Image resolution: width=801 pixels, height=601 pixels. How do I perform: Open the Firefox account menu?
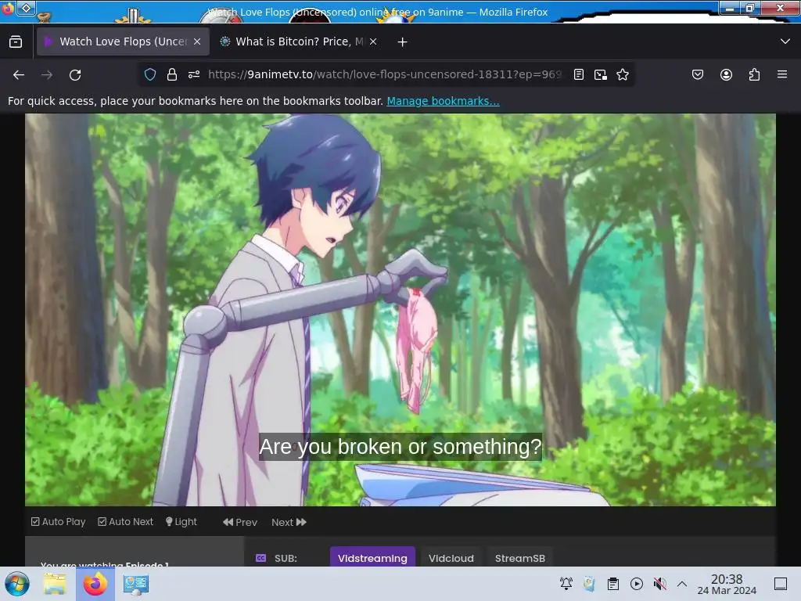click(726, 74)
